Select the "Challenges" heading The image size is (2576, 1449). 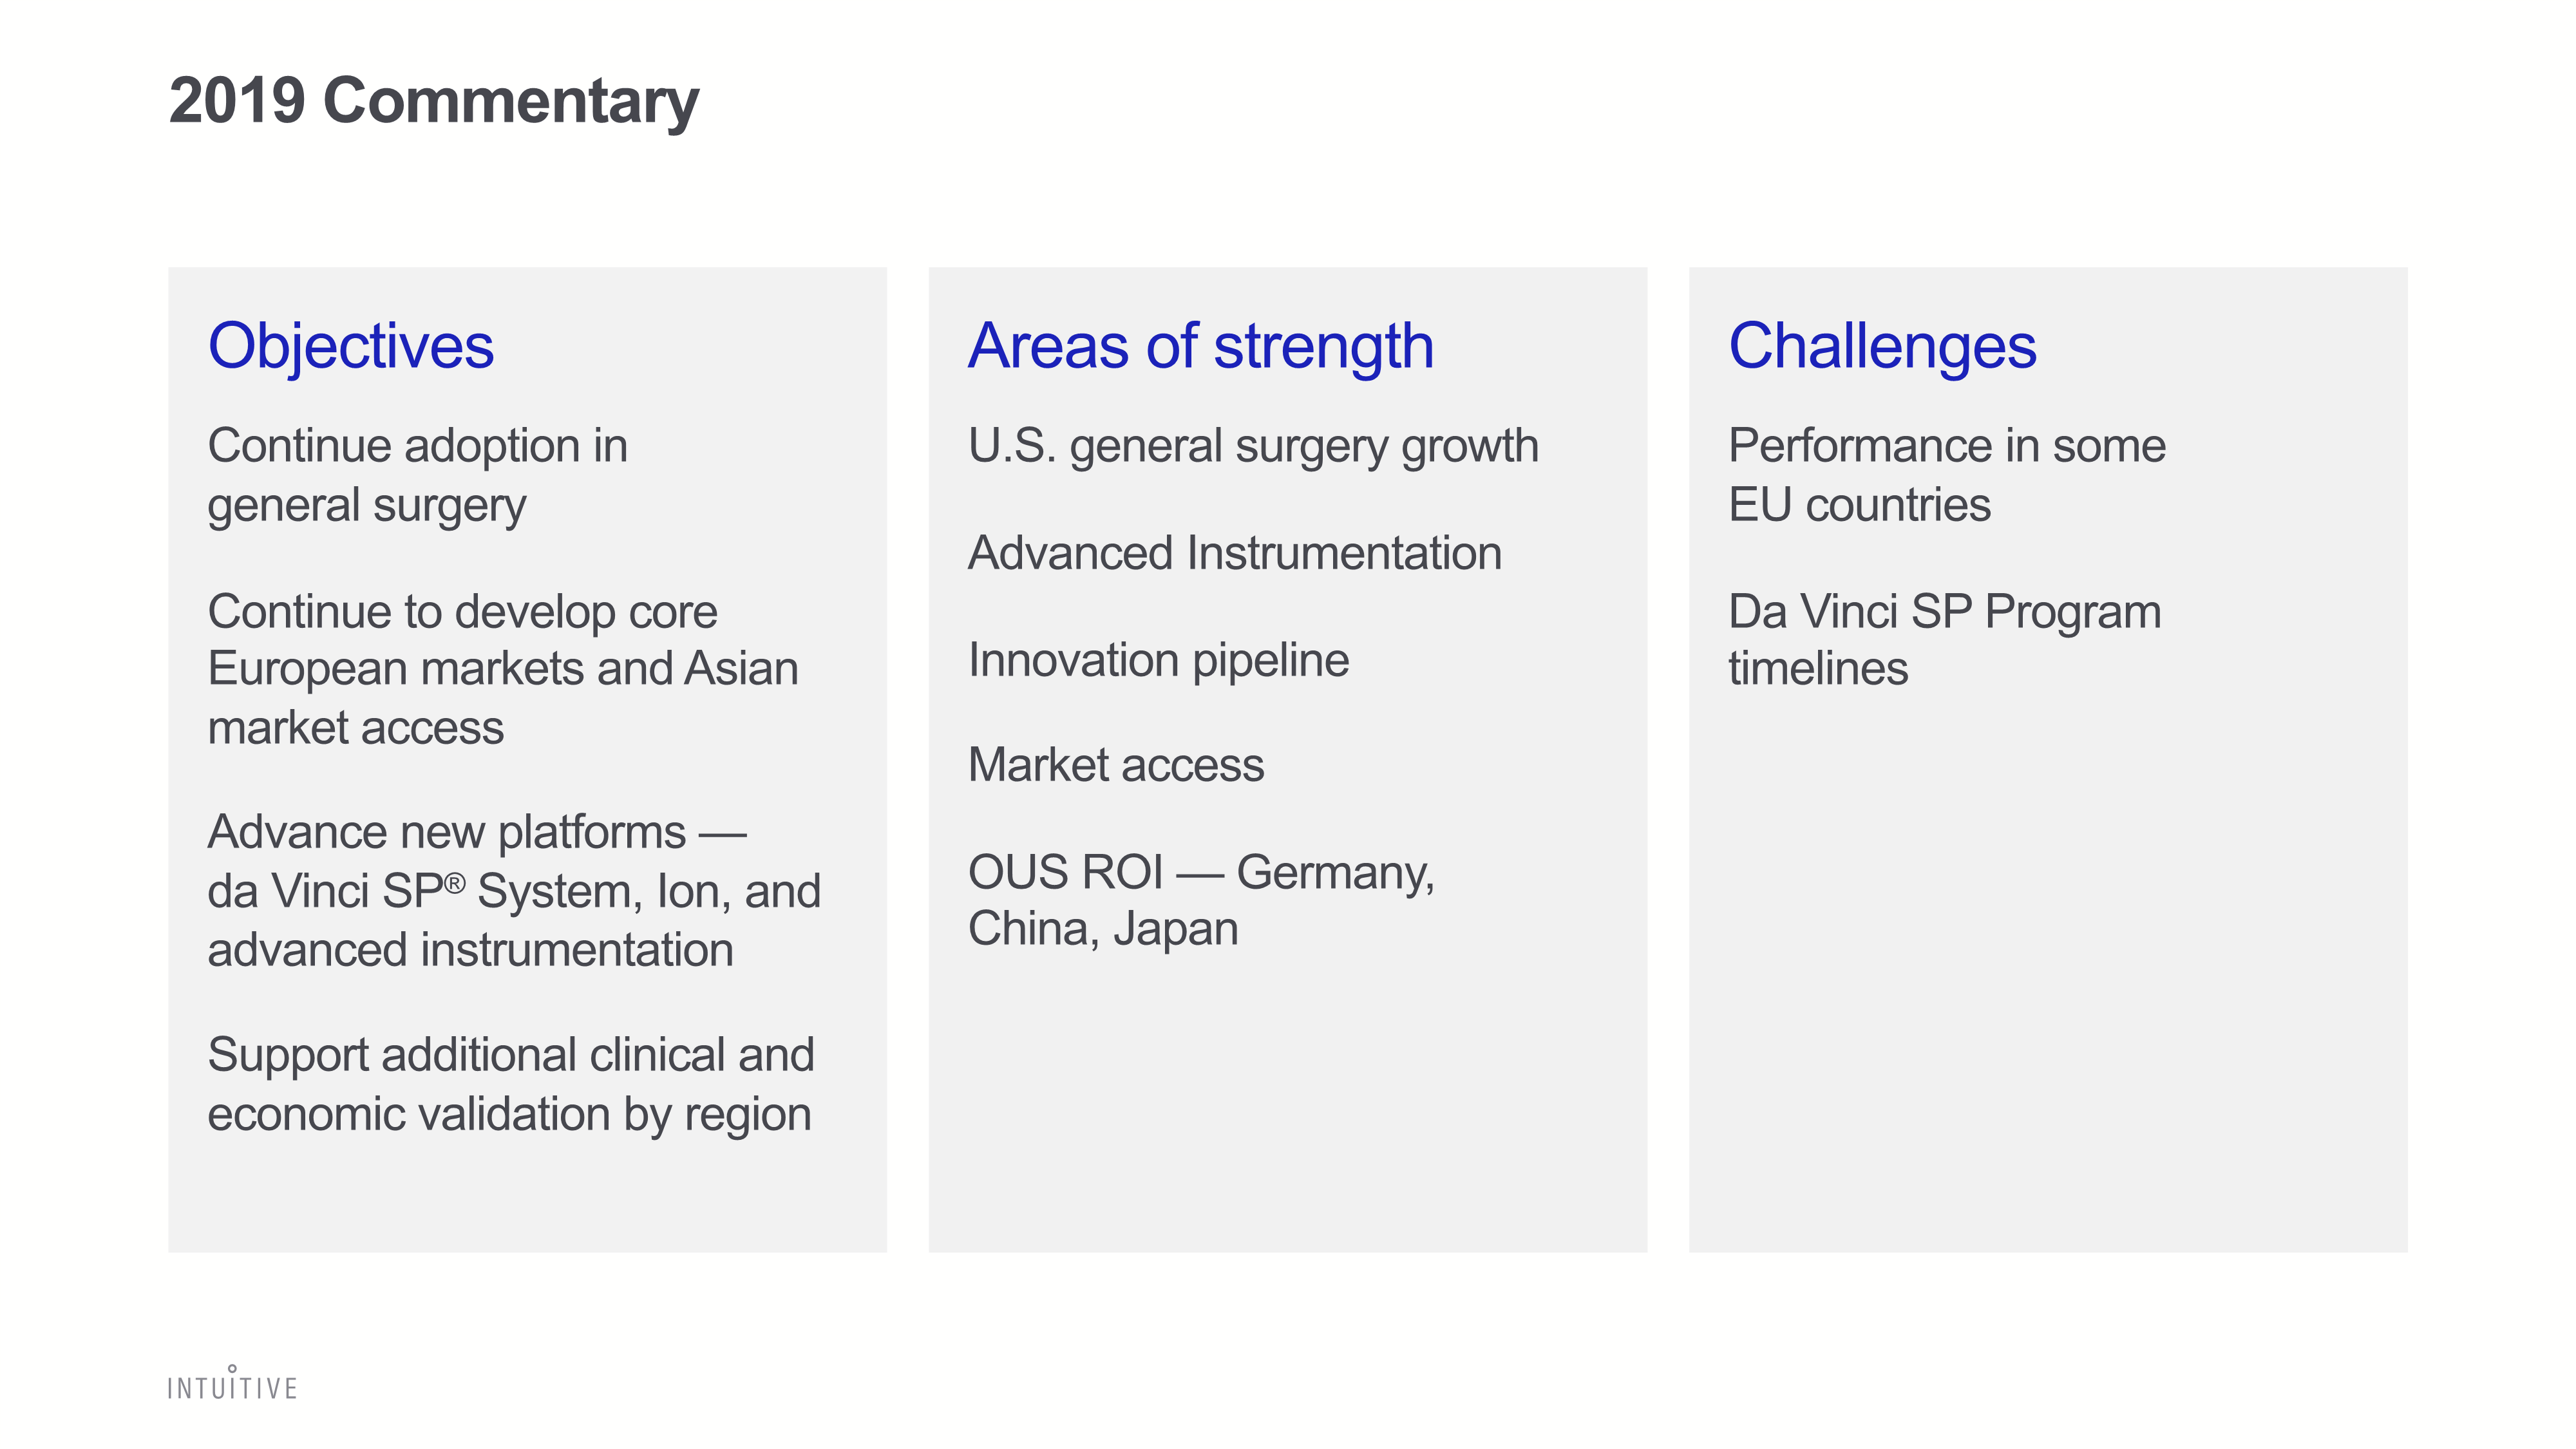tap(1881, 346)
